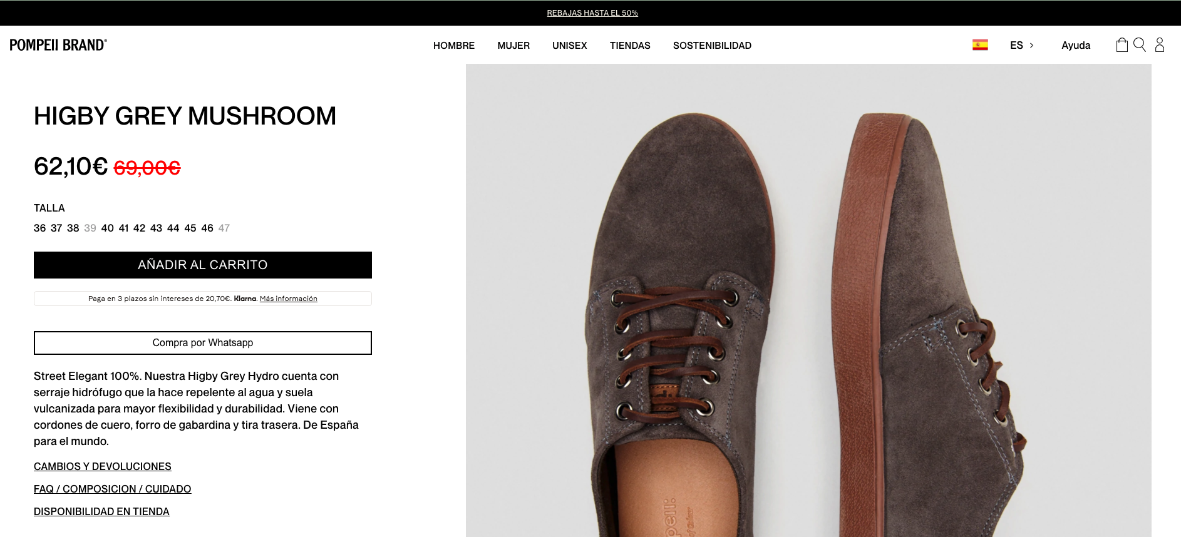
Task: Choose size 40
Action: tap(107, 228)
